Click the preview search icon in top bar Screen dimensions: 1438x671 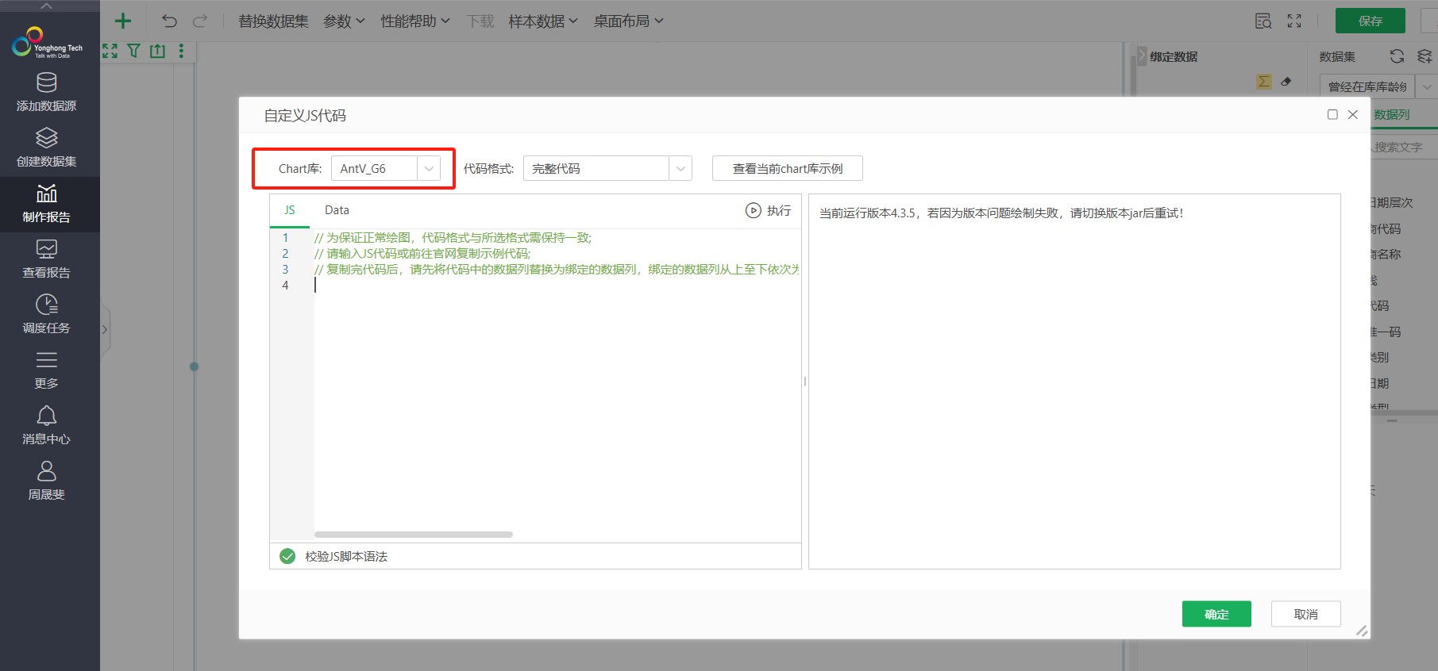[x=1263, y=21]
